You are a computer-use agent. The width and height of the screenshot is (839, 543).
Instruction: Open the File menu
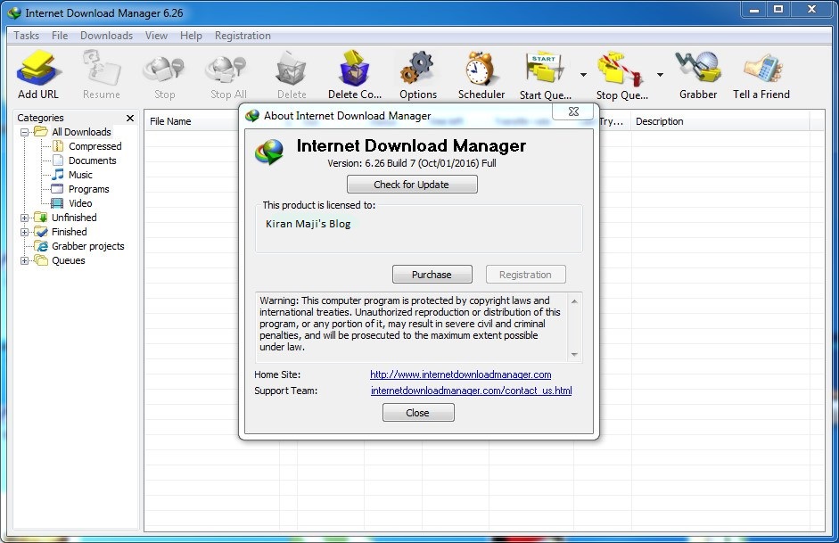coord(60,36)
